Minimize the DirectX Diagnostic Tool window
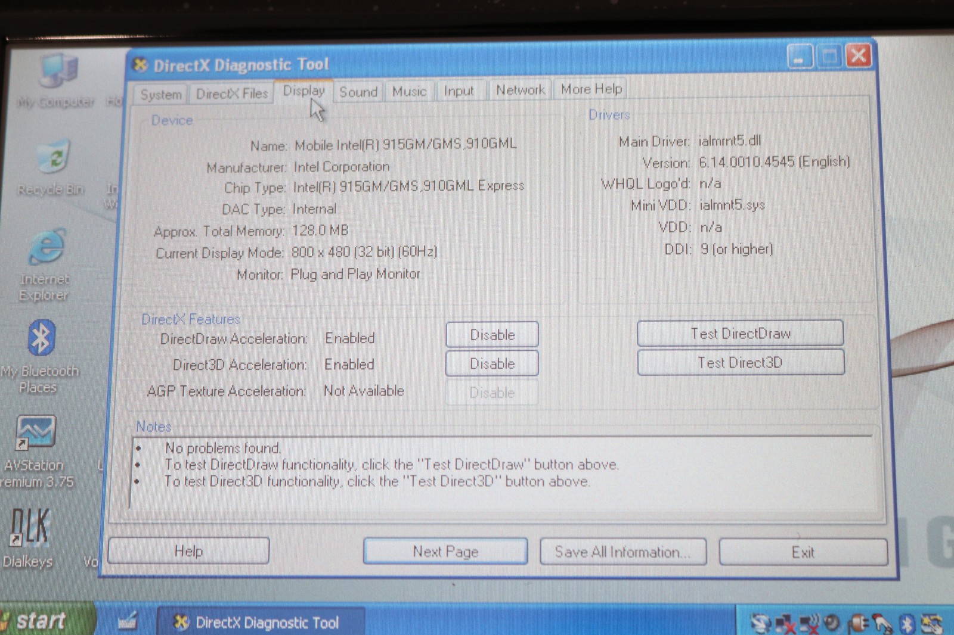The height and width of the screenshot is (635, 954). [800, 57]
